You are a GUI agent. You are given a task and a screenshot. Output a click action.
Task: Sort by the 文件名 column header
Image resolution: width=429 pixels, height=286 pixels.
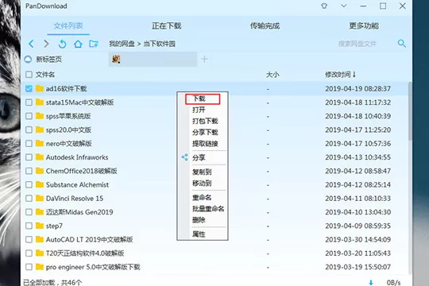45,75
